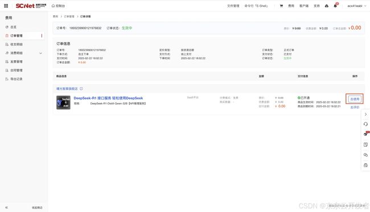Open the help document question icon
This screenshot has height=212, width=370.
click(365, 144)
